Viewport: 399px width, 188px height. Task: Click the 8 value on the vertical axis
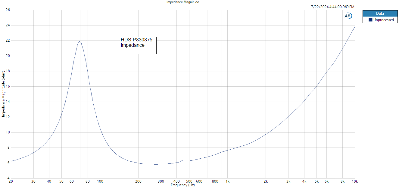click(x=9, y=148)
